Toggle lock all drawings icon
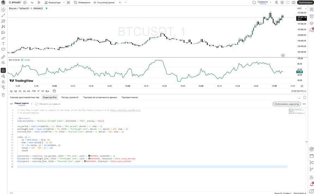Screen dimensions: 314x194 (3, 82)
